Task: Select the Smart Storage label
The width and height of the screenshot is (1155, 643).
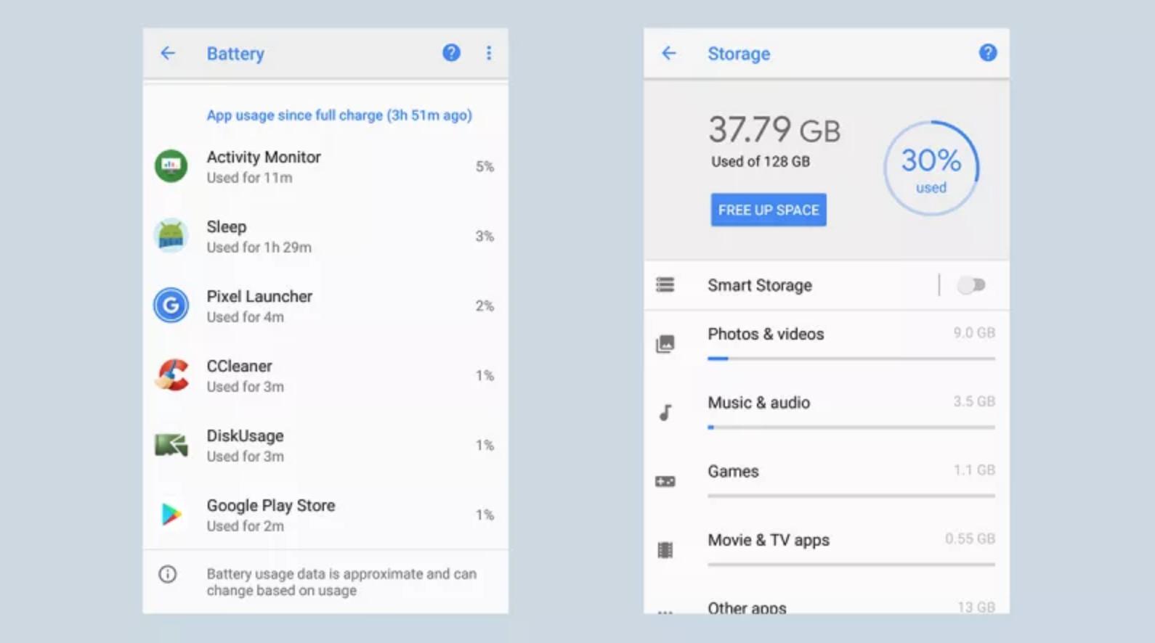Action: 760,285
